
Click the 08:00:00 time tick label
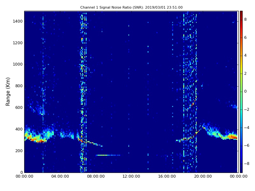pyautogui.click(x=96, y=176)
